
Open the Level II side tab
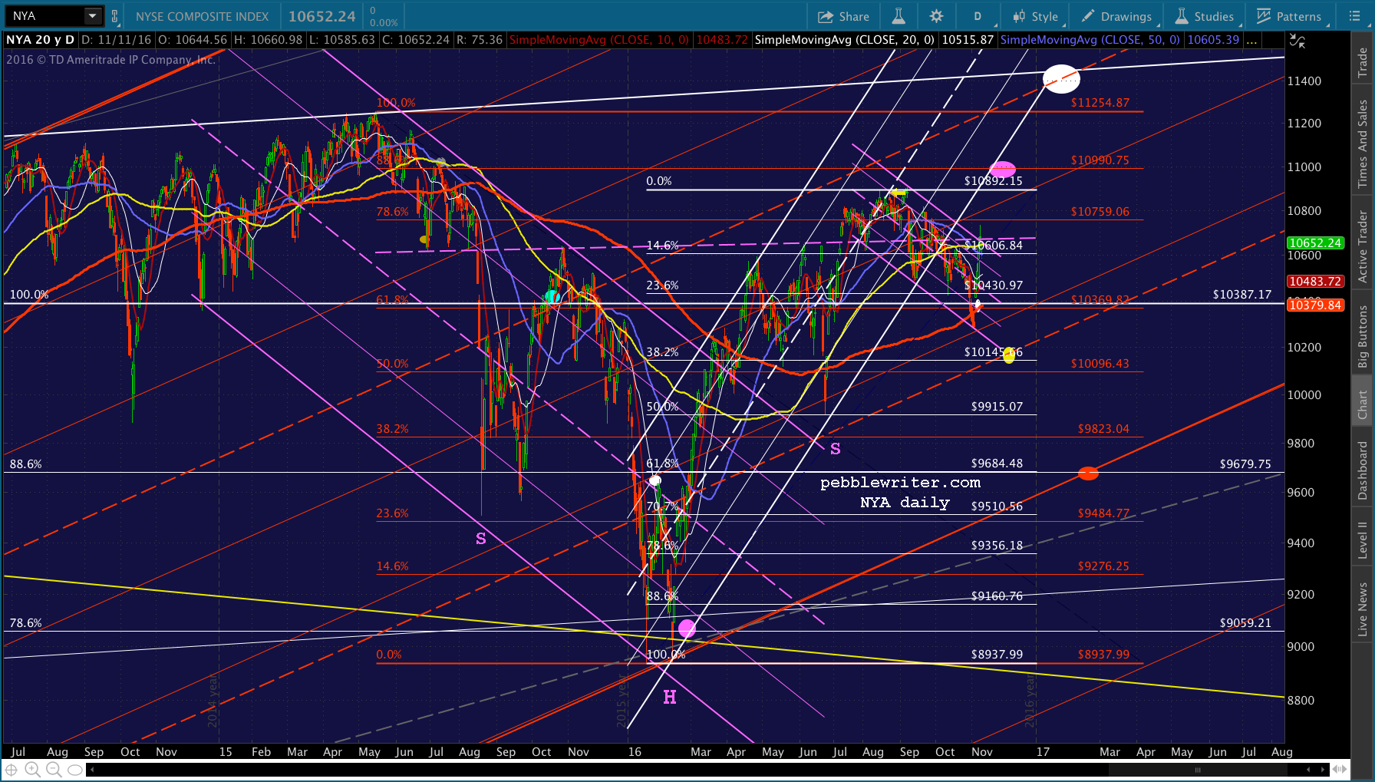[x=1363, y=540]
